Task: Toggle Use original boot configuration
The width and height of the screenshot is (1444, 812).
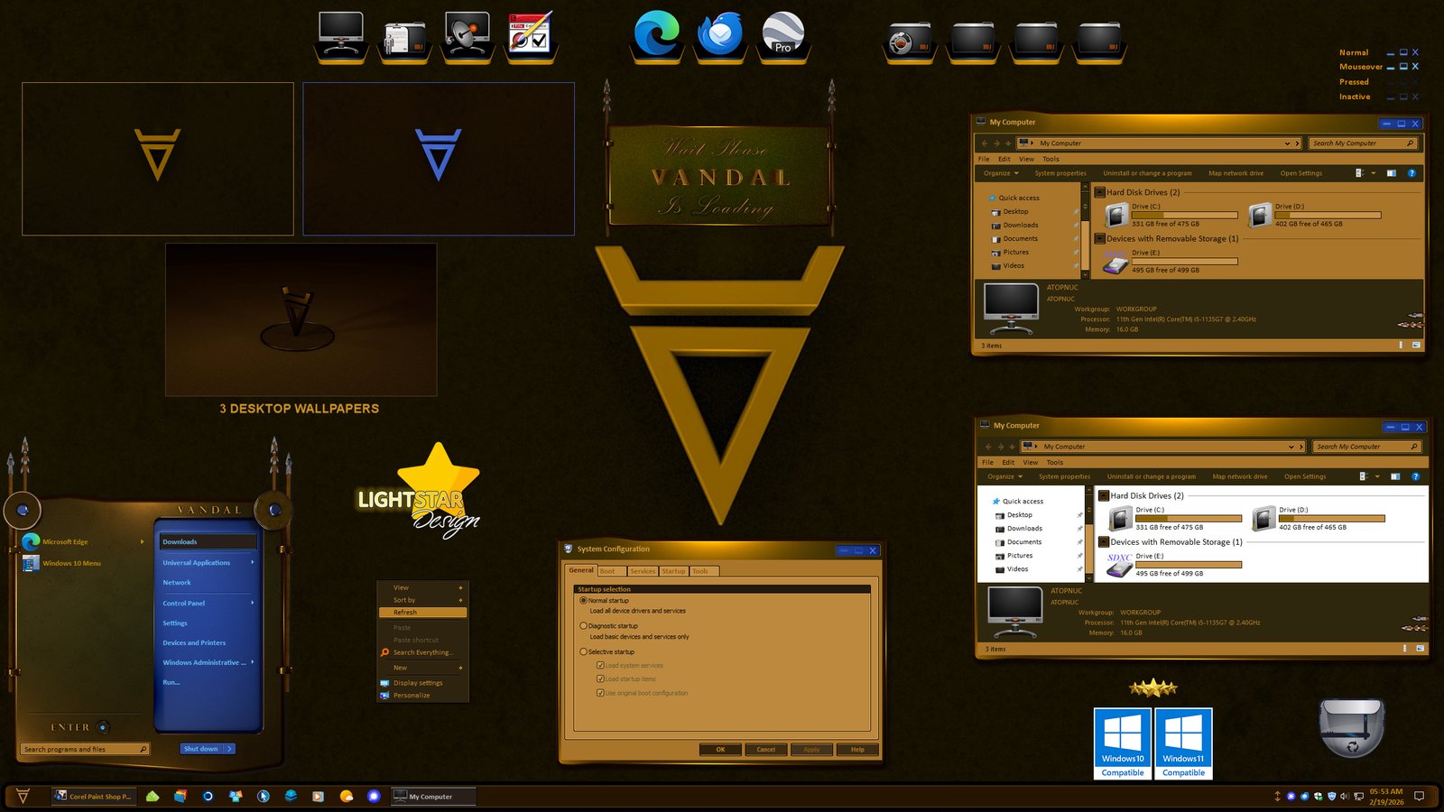Action: coord(600,692)
